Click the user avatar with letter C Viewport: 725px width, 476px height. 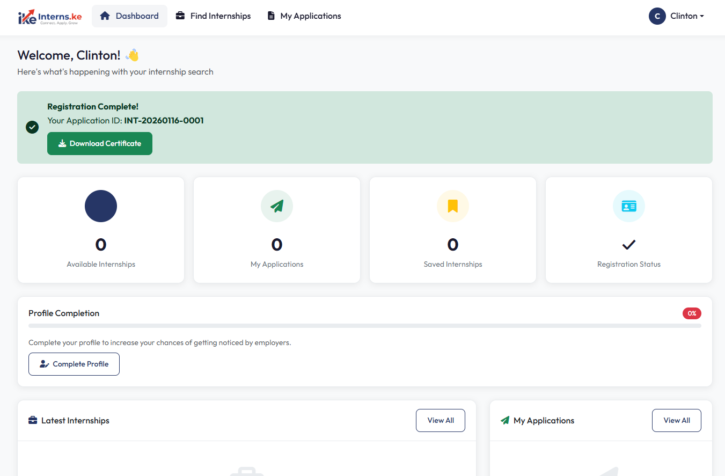657,16
